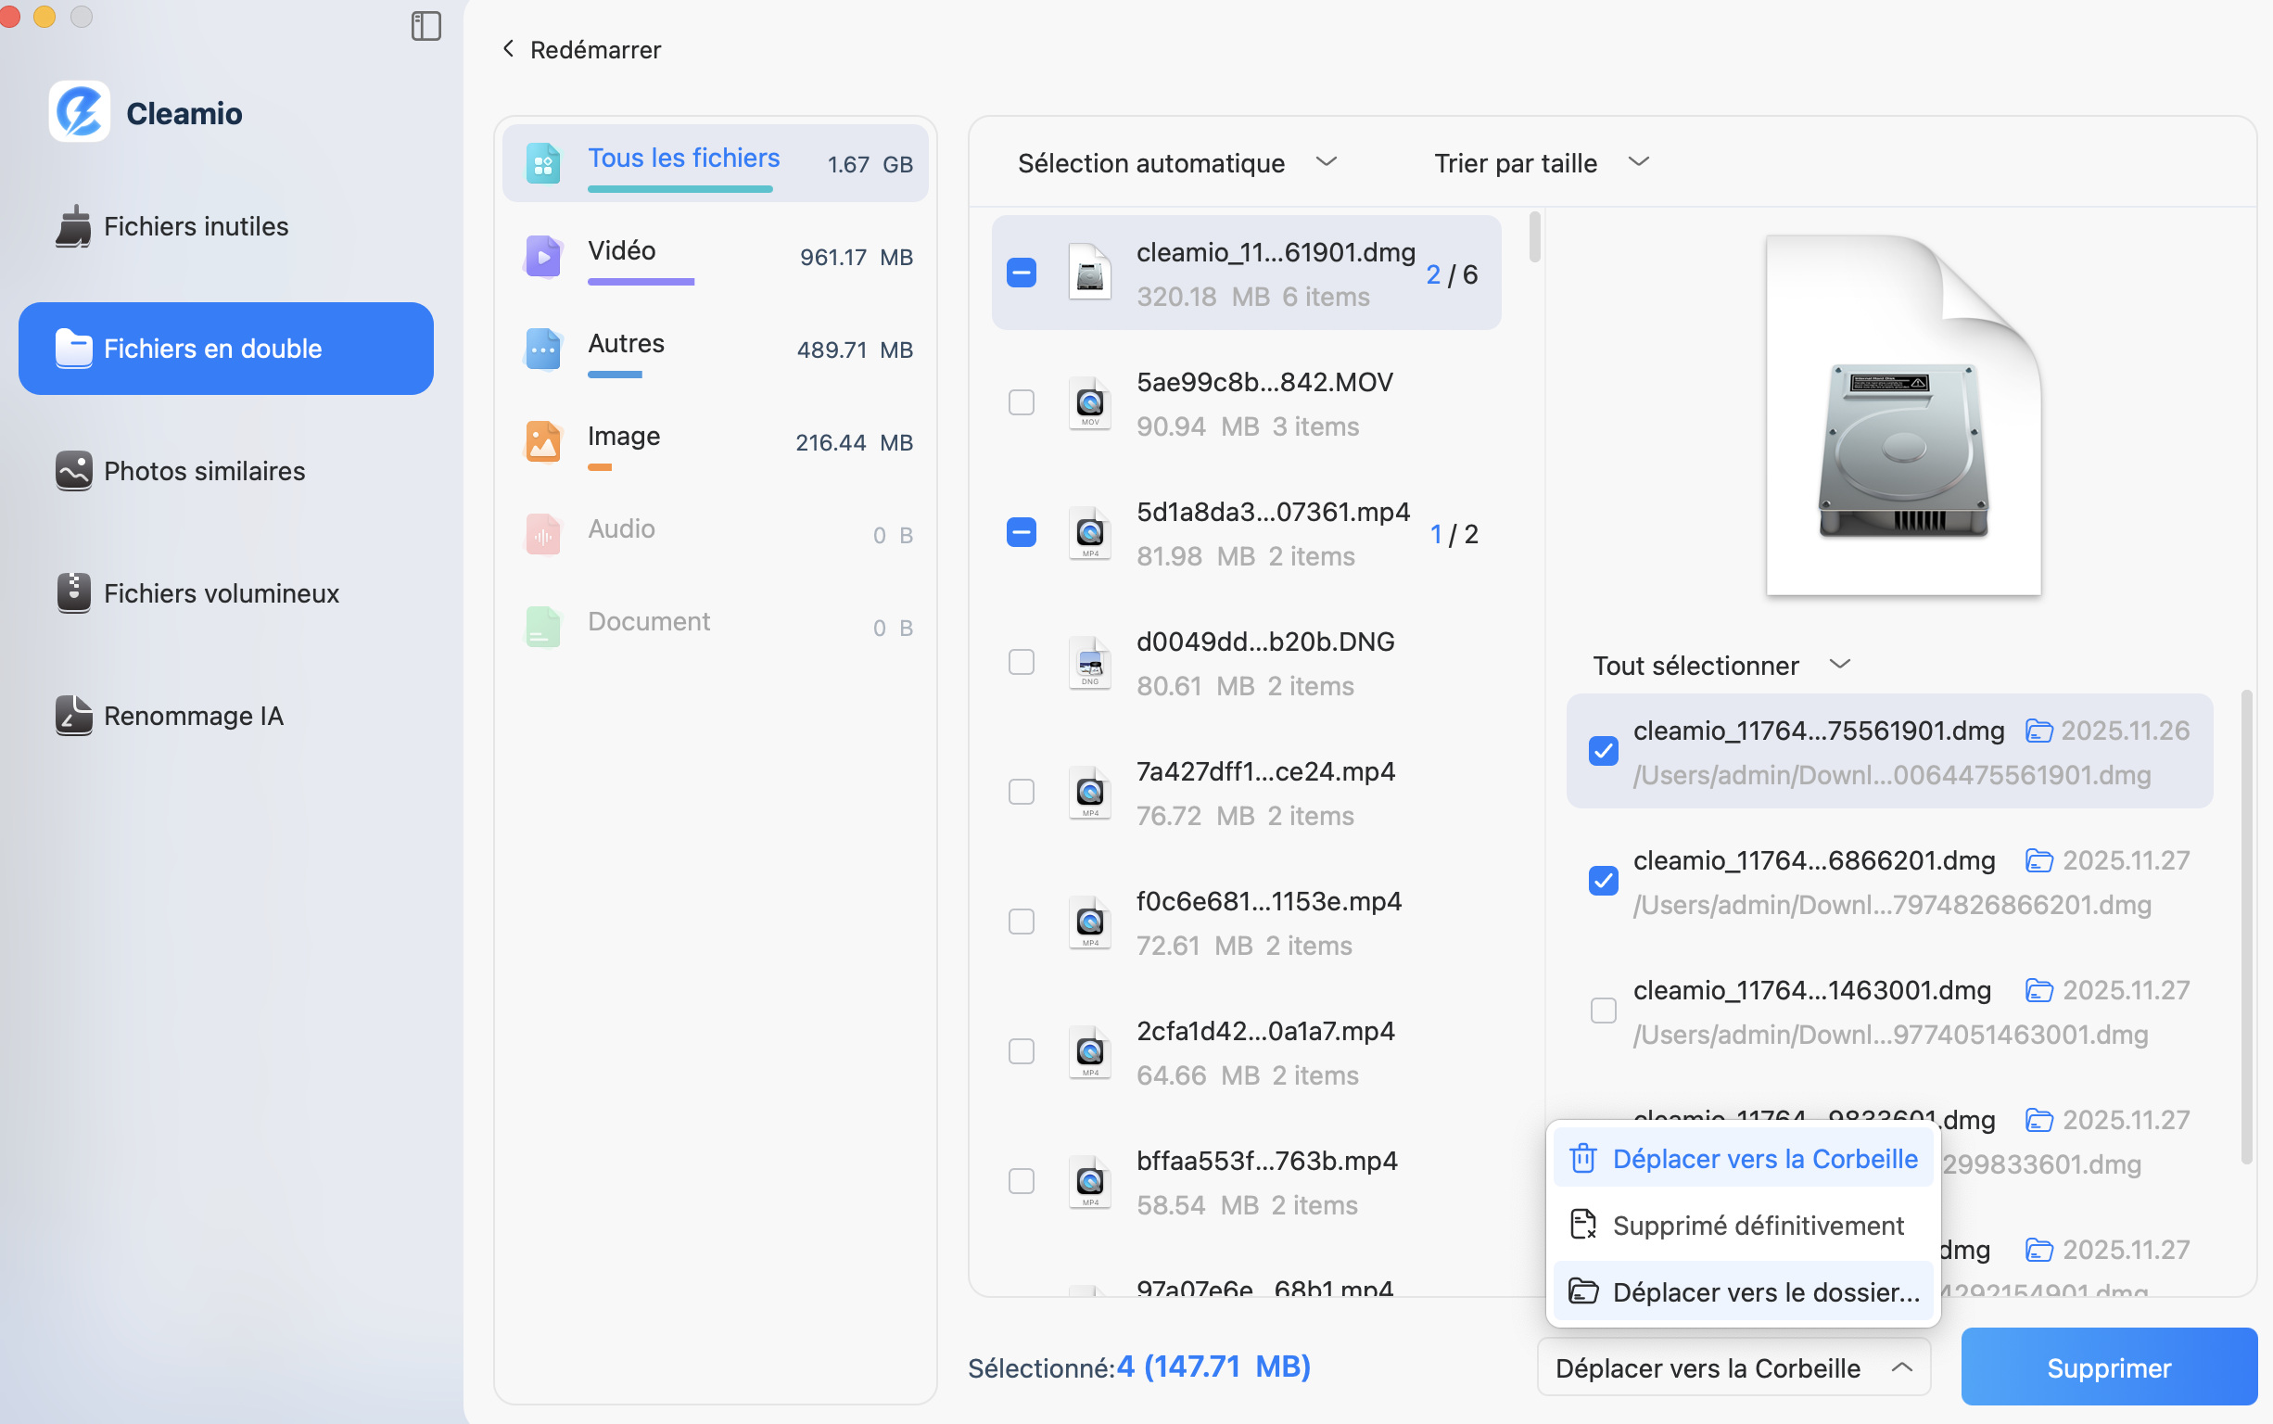Open the Renommage IA feature

coord(192,716)
